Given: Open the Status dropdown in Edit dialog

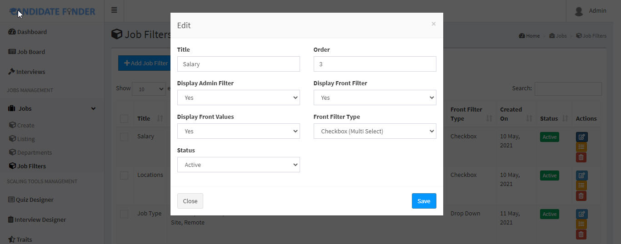Looking at the screenshot, I should click(239, 165).
